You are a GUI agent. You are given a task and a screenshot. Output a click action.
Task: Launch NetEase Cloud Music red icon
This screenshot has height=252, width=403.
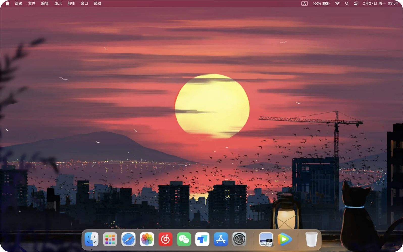coord(165,239)
